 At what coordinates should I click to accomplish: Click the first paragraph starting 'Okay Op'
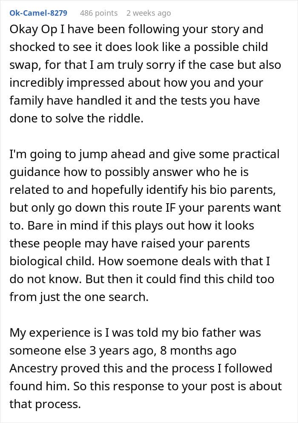[145, 74]
